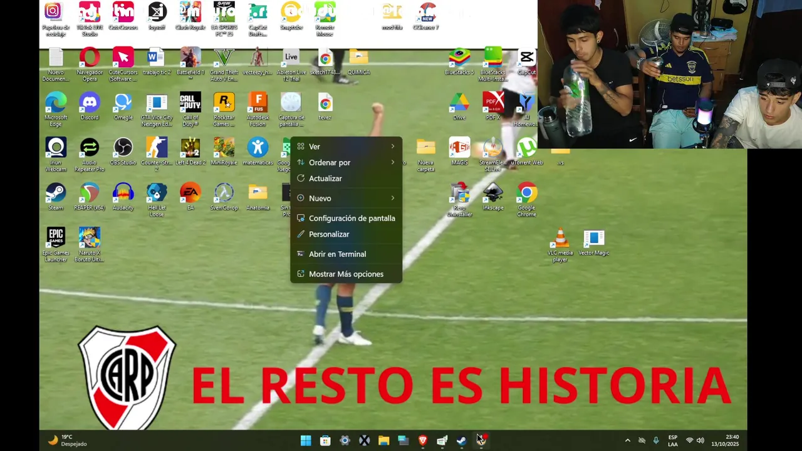Screen dimensions: 802x451
Task: Choose Personalizar in the context menu
Action: (346, 234)
